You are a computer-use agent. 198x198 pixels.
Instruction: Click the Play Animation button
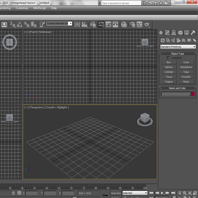[162, 193]
